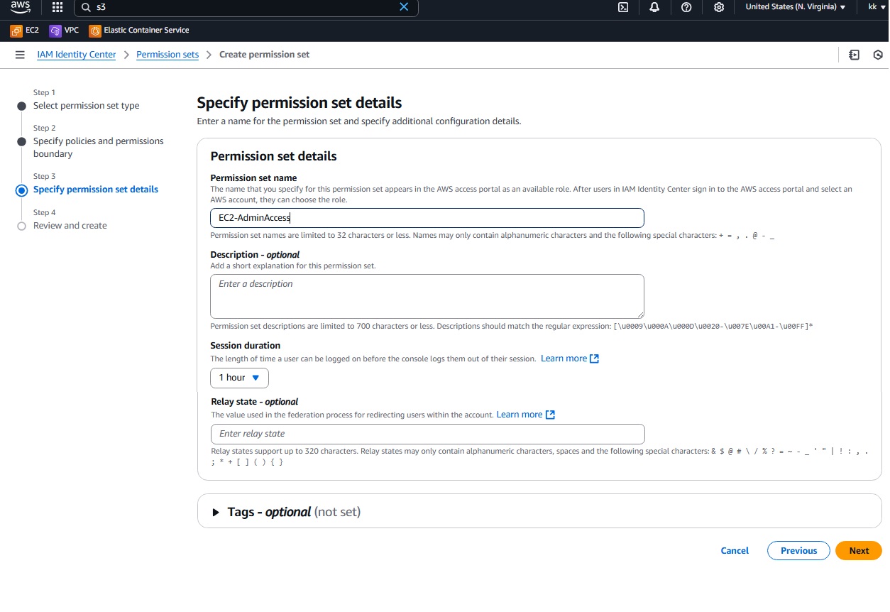Open the AWS services grid menu
890x612 pixels.
point(57,7)
